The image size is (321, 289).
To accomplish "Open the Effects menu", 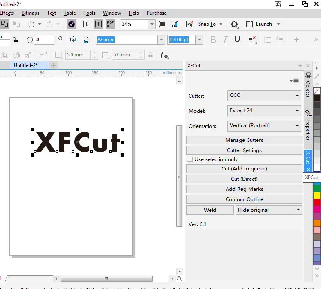I will (x=7, y=13).
